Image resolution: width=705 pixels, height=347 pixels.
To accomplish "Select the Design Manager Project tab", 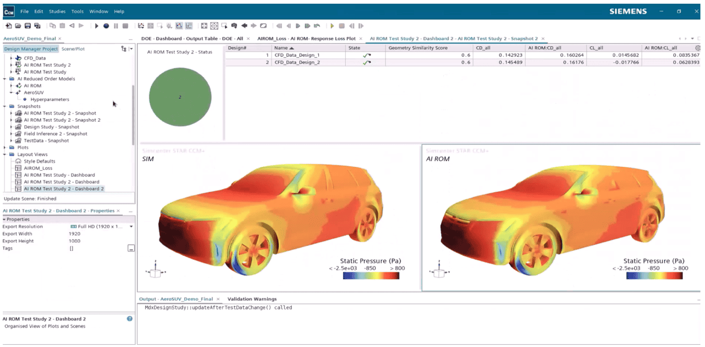I will click(31, 49).
